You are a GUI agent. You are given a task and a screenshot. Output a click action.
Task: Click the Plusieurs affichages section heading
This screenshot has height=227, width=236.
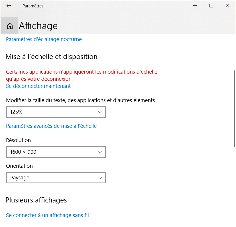36,200
